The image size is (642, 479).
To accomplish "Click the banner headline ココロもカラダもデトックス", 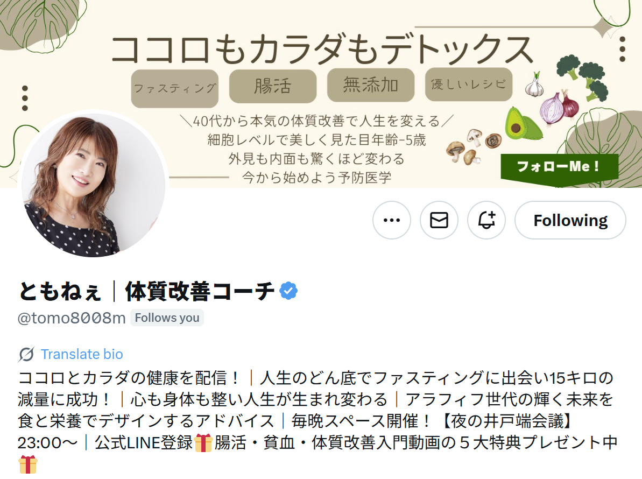I will (322, 49).
